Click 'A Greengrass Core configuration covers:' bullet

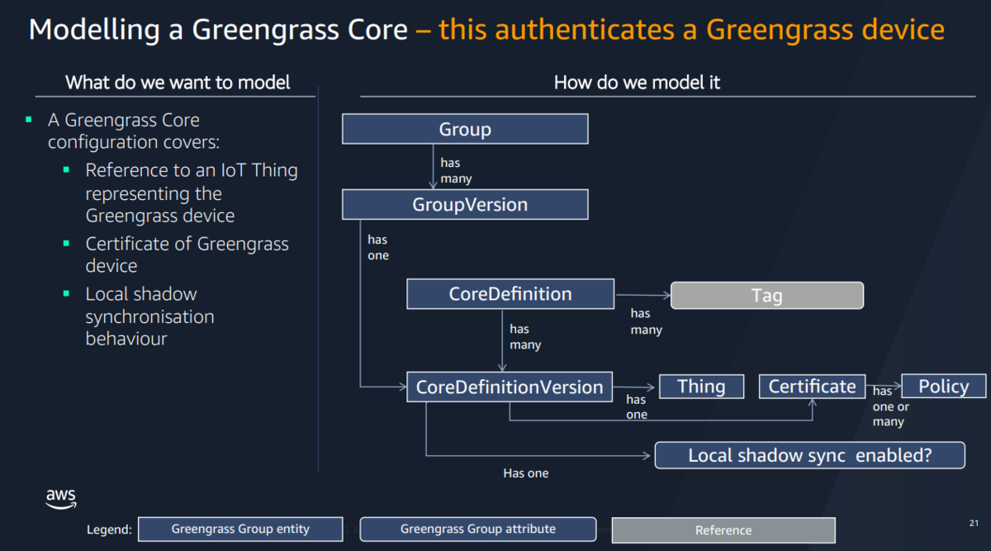134,131
